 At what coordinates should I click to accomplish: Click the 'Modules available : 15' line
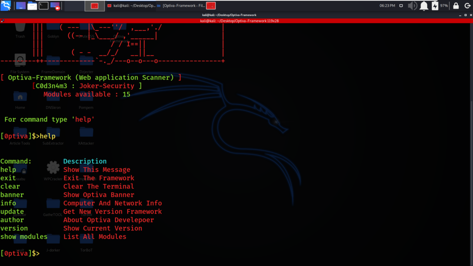[87, 94]
